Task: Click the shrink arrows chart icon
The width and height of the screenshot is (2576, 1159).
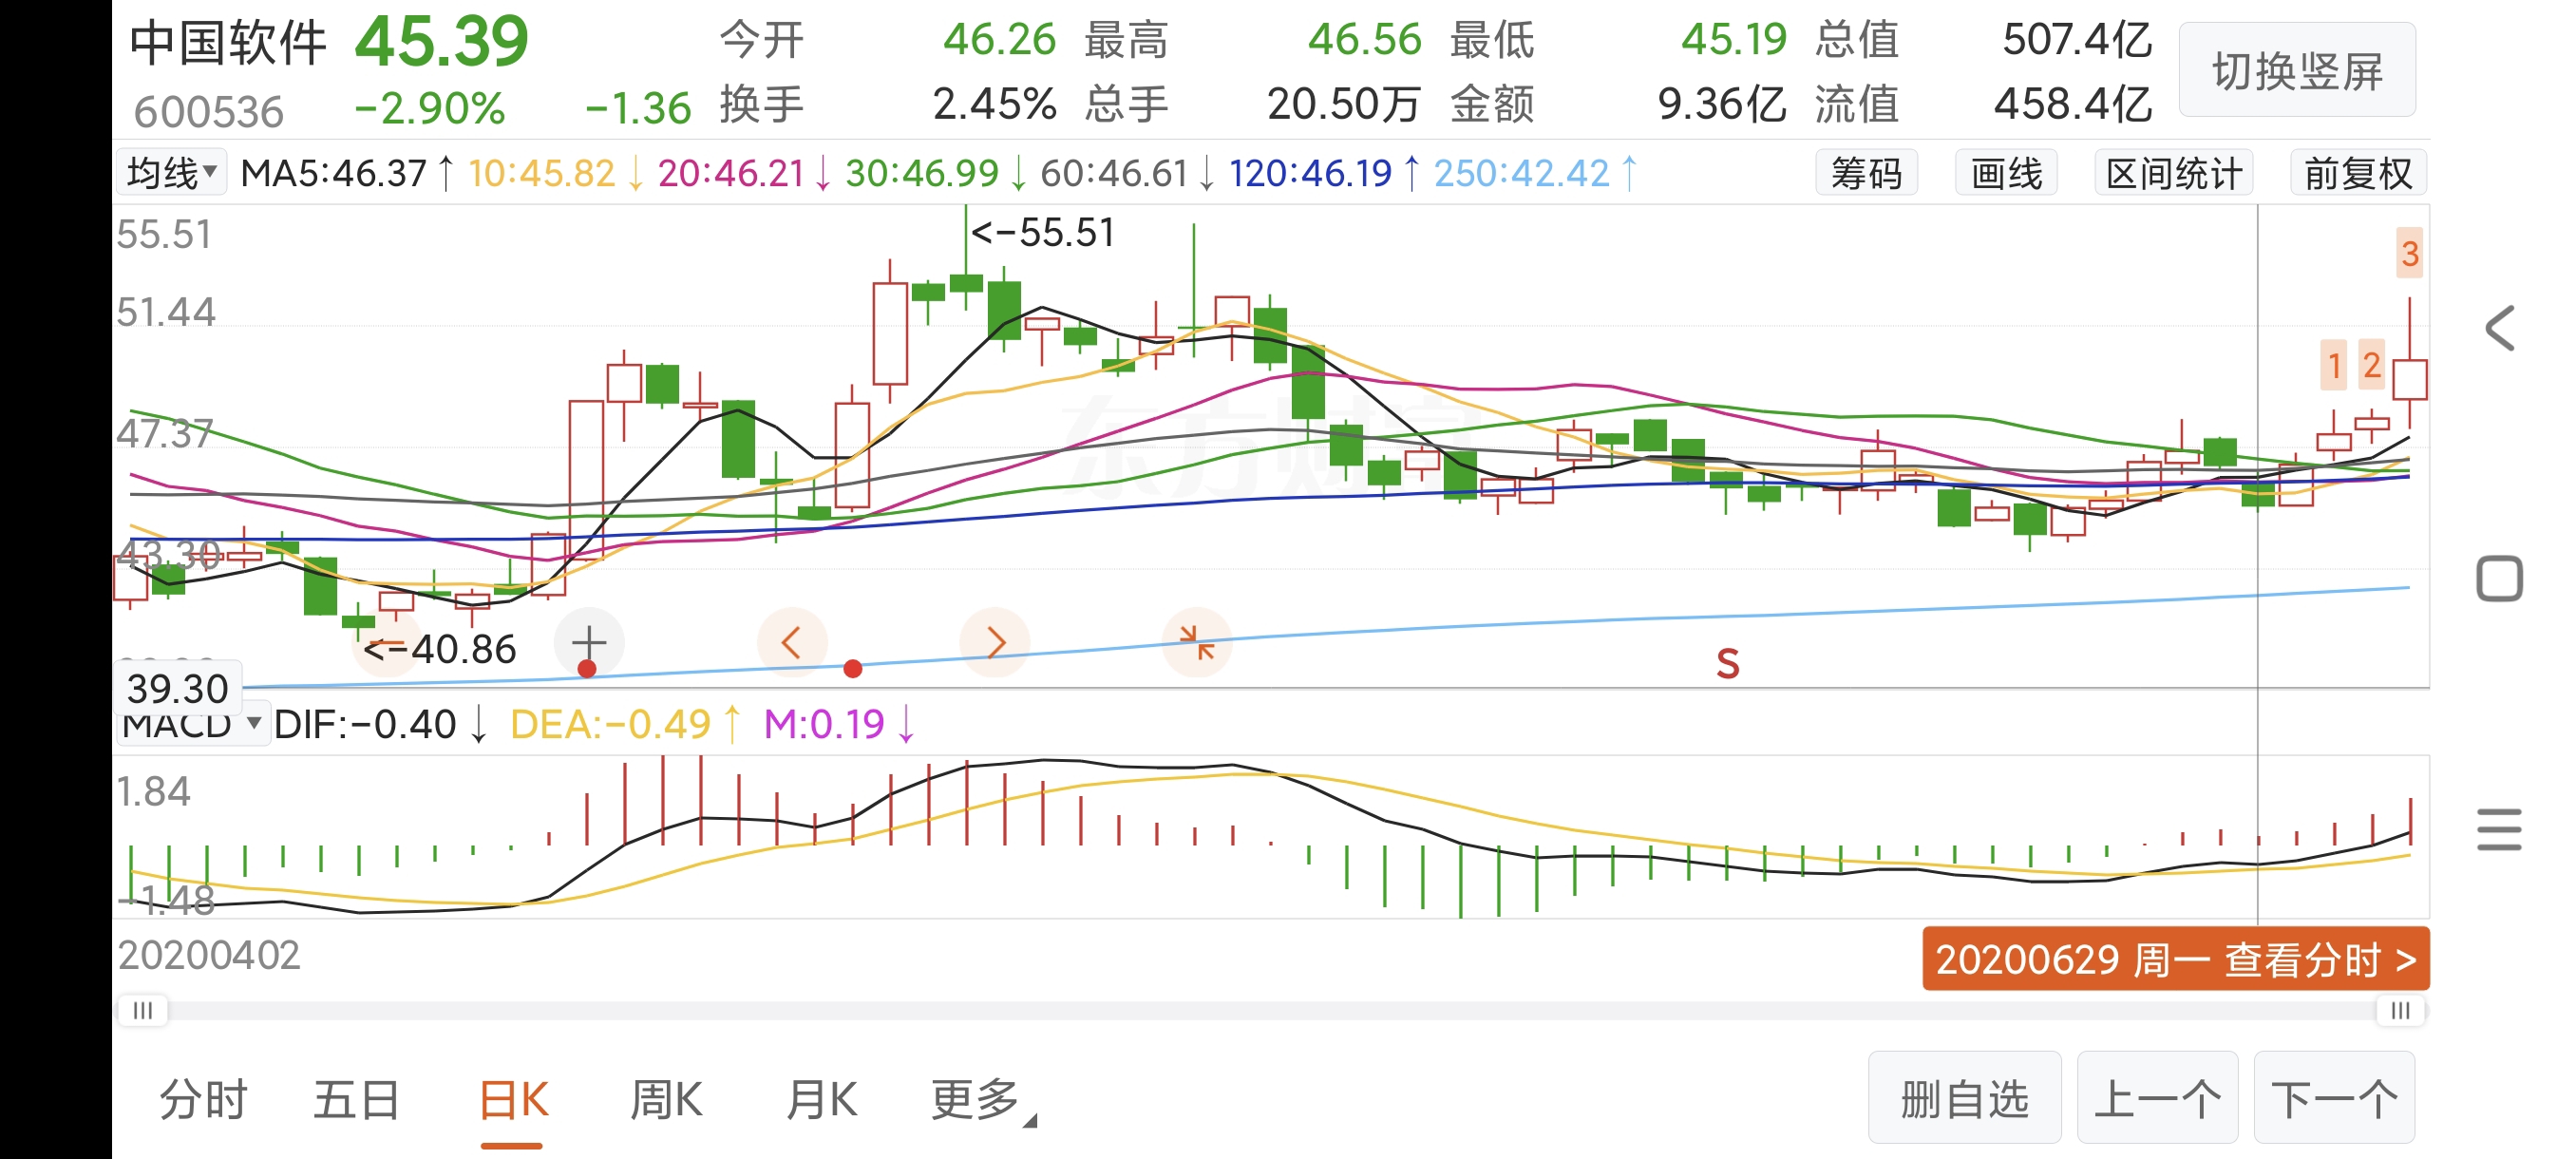Action: point(1196,642)
